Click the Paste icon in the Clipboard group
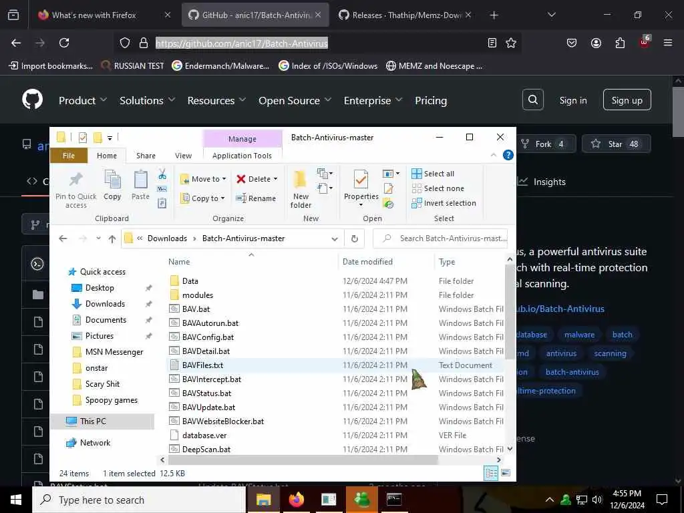 (140, 185)
